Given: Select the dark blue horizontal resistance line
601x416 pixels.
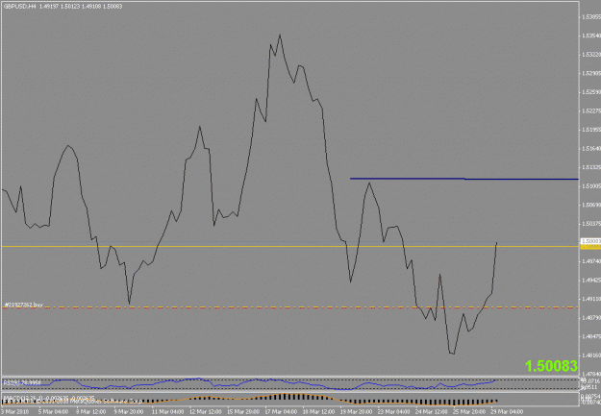Looking at the screenshot, I should pos(463,179).
